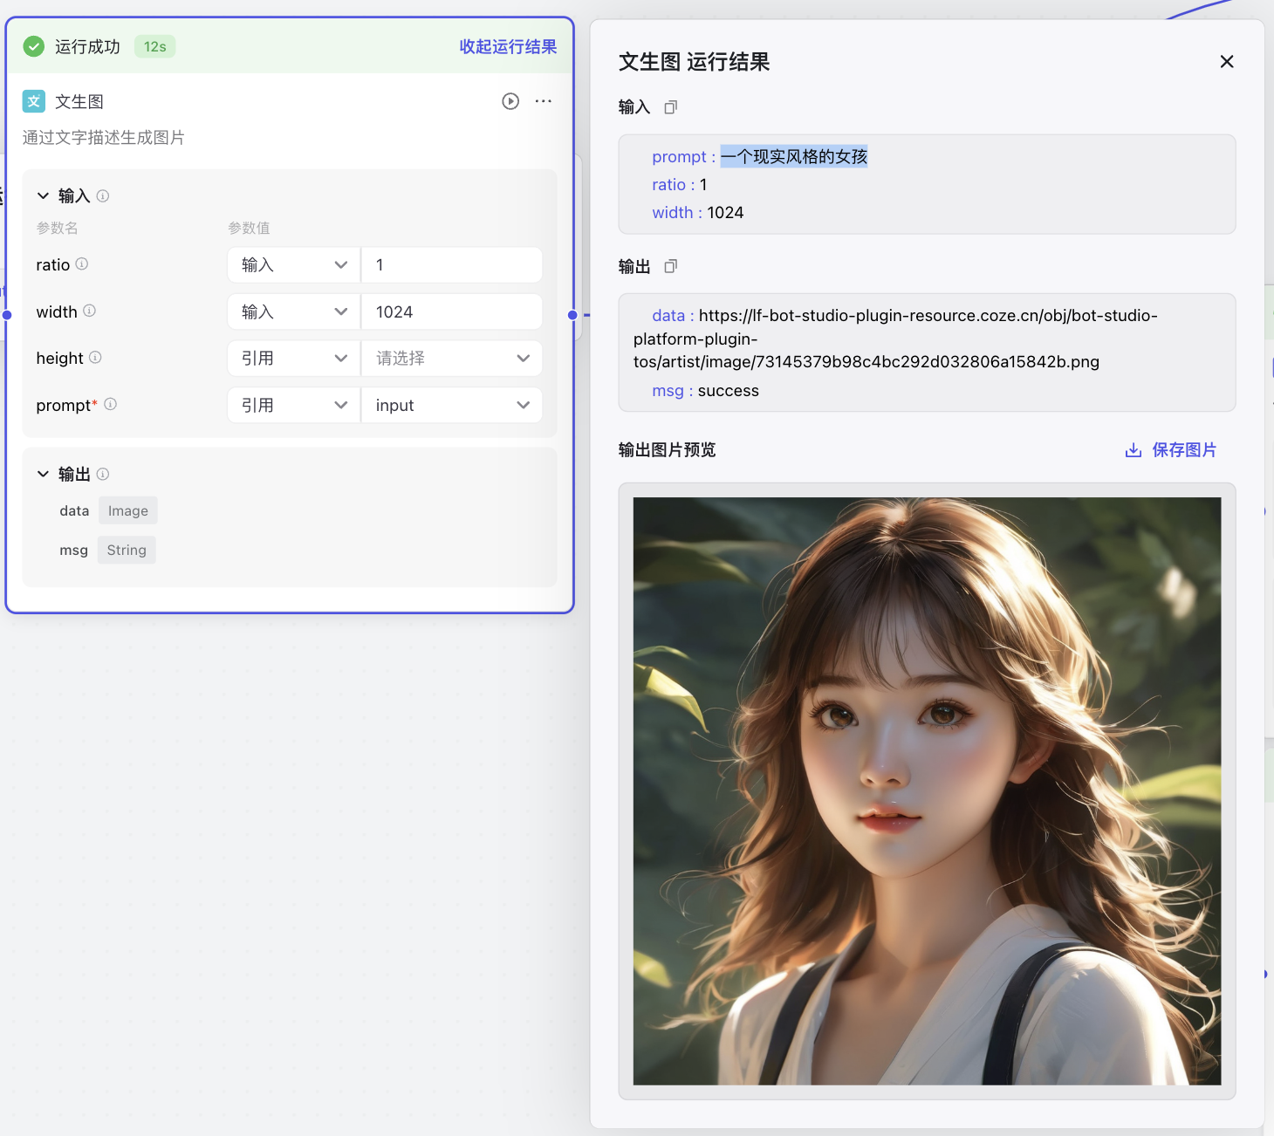This screenshot has height=1136, width=1274.
Task: Click the download icon beside 保存图片
Action: [1134, 450]
